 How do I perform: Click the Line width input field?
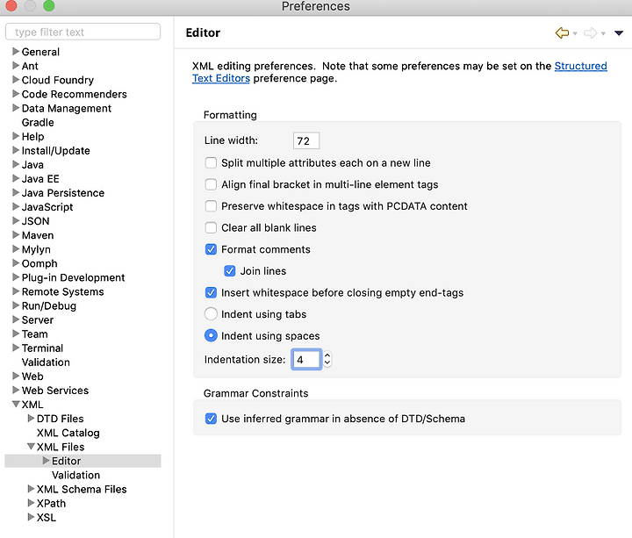click(x=306, y=140)
